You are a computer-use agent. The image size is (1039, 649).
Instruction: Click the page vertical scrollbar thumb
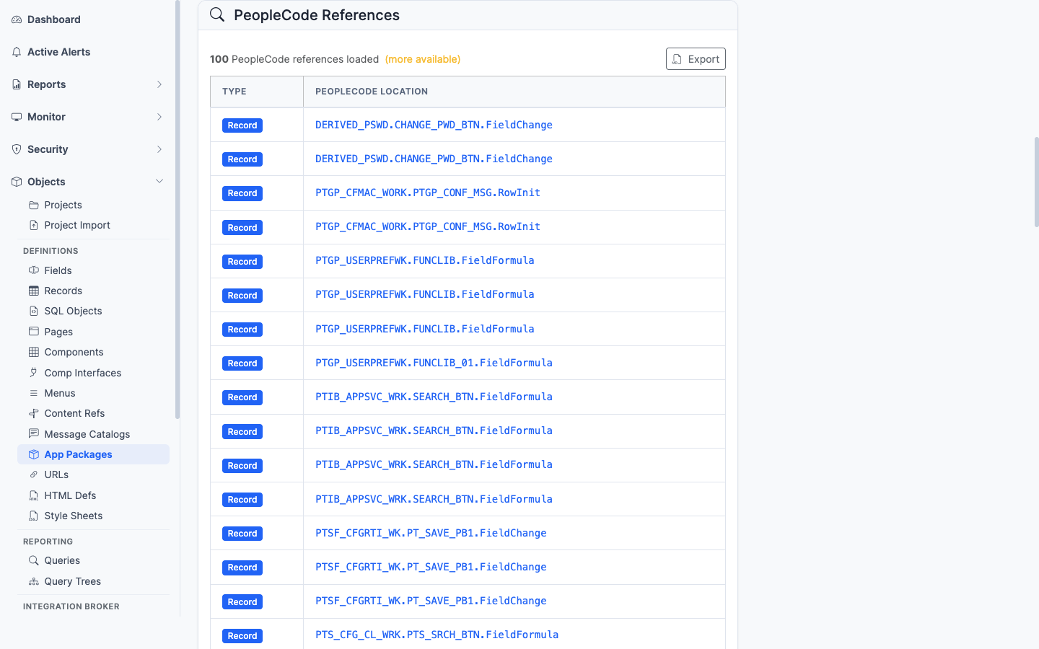tap(1037, 182)
